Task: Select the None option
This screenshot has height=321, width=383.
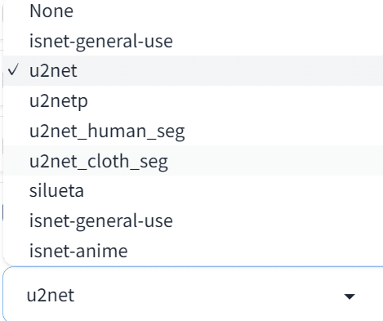Action: click(51, 11)
